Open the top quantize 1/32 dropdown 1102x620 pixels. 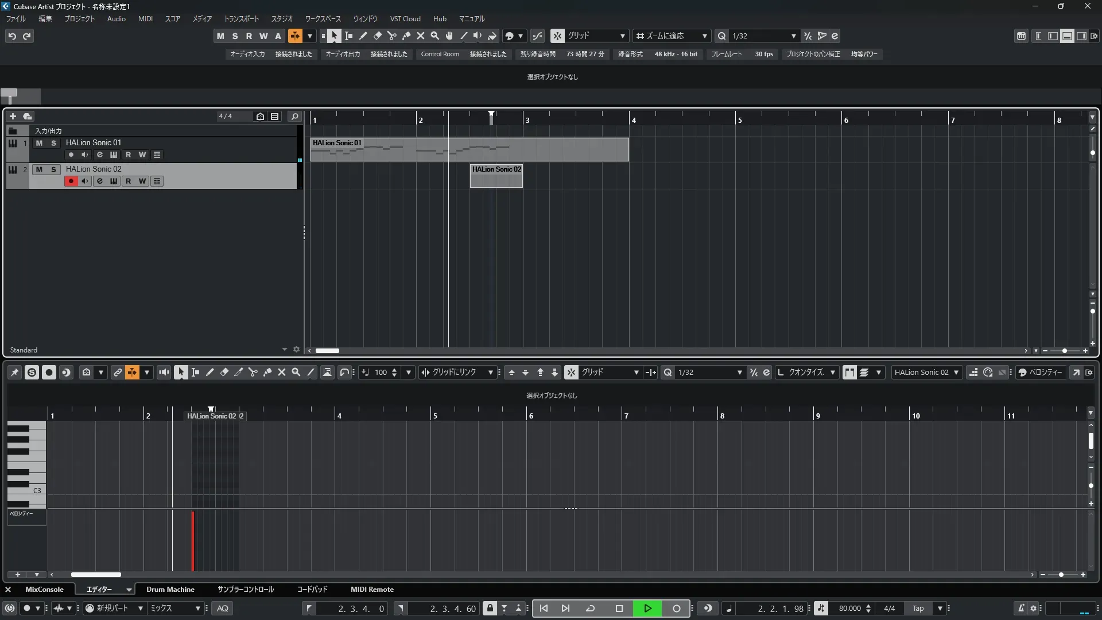pyautogui.click(x=794, y=36)
